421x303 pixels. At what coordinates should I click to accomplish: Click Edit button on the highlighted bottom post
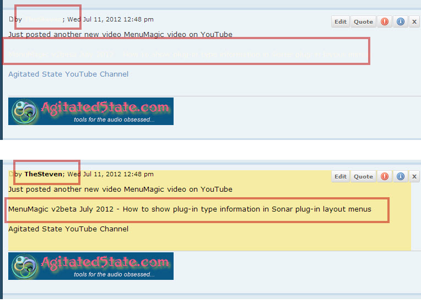[x=341, y=177]
